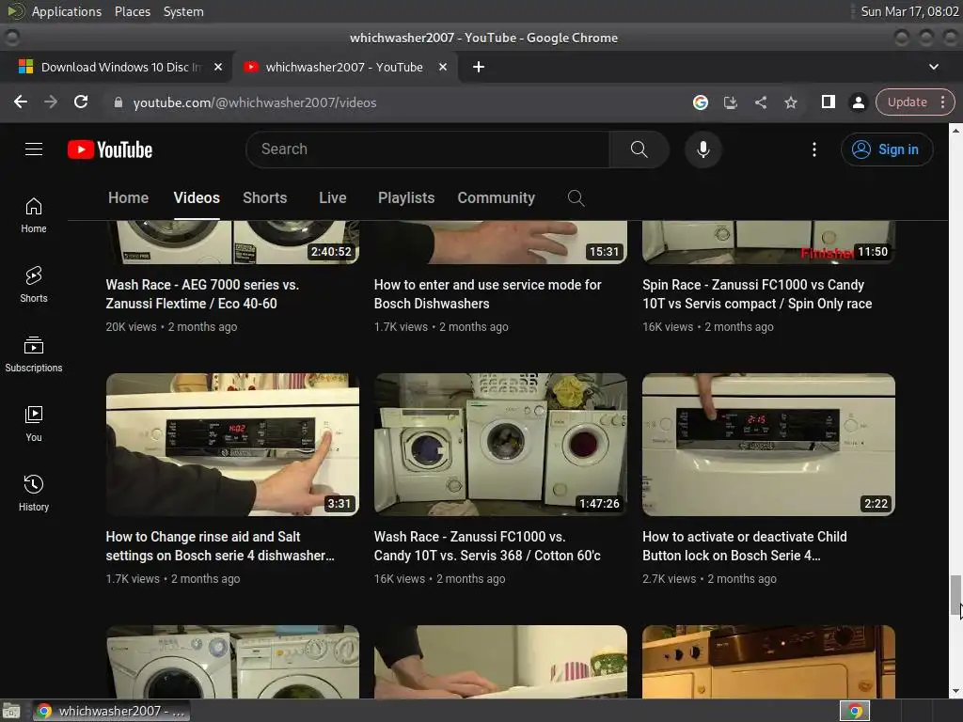
Task: Play the 2:40:52 wash race thumbnail
Action: point(233,243)
